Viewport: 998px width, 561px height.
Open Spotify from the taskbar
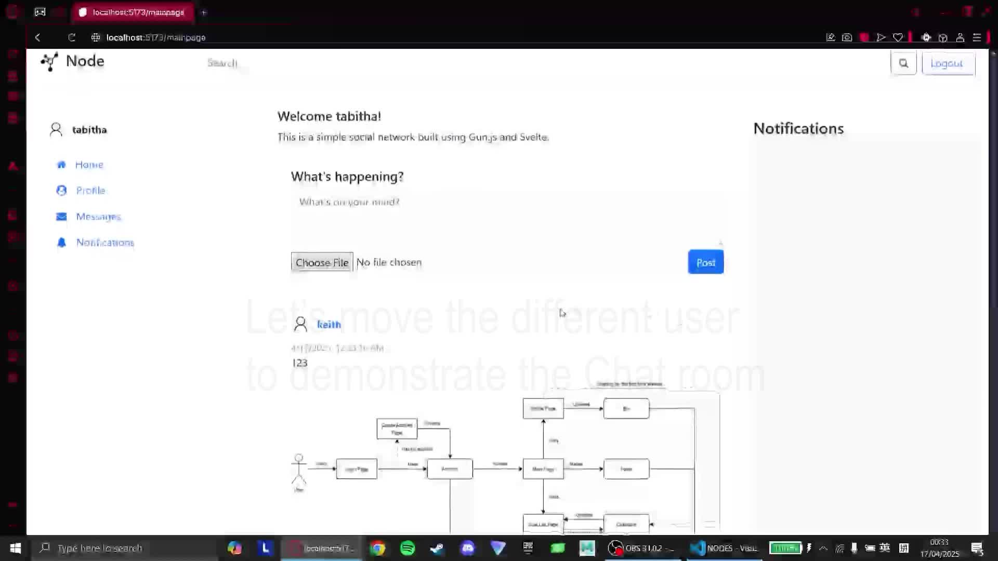[x=408, y=548]
